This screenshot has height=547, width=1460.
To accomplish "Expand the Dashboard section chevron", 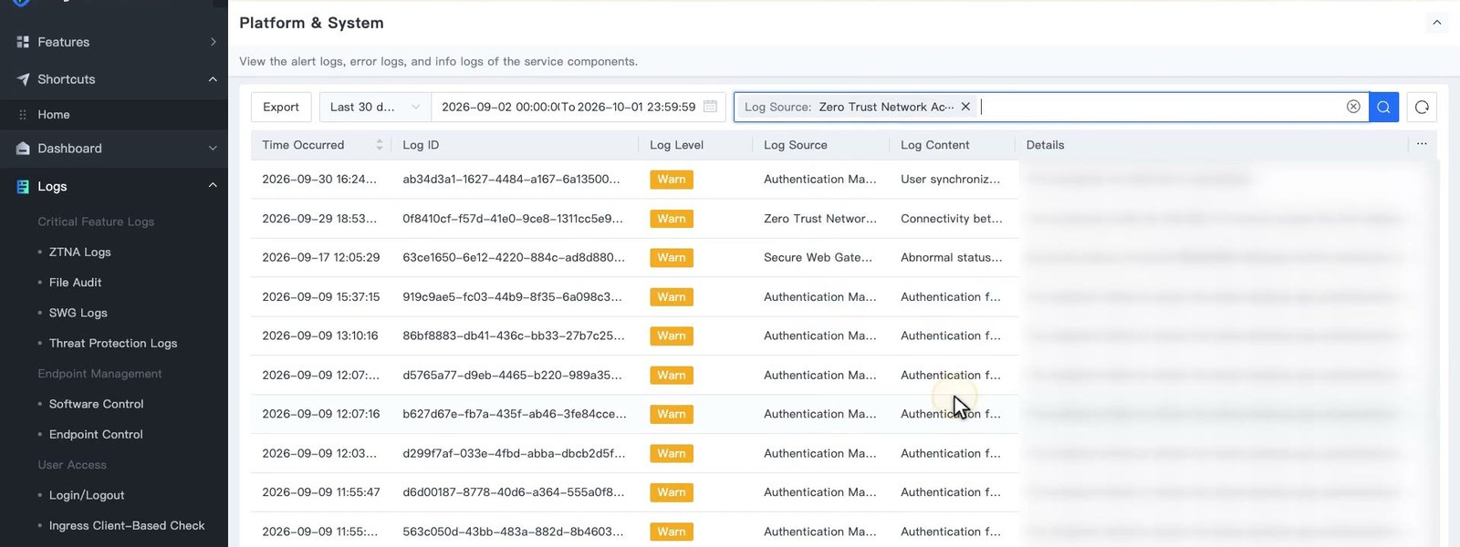I will click(x=213, y=149).
